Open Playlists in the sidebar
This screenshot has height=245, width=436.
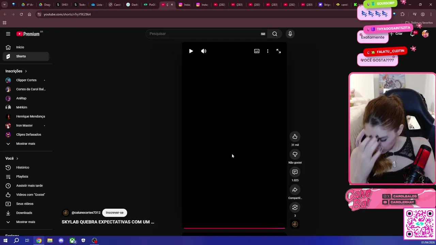pos(26,177)
